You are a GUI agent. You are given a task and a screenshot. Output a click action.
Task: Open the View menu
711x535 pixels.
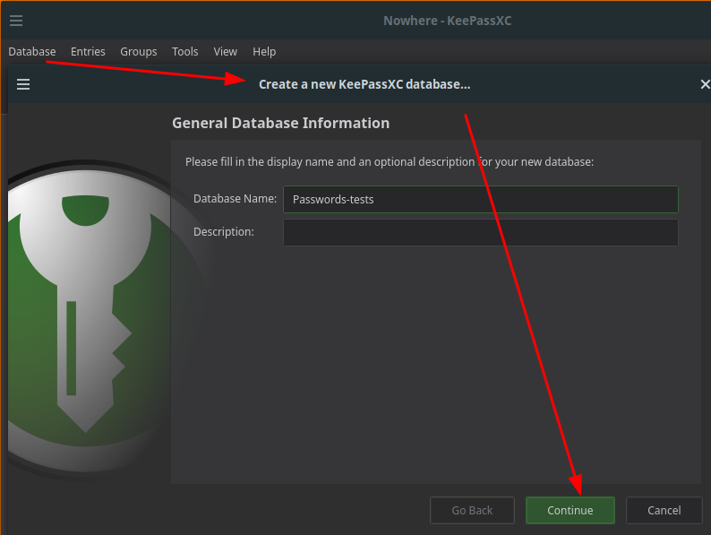click(x=226, y=52)
